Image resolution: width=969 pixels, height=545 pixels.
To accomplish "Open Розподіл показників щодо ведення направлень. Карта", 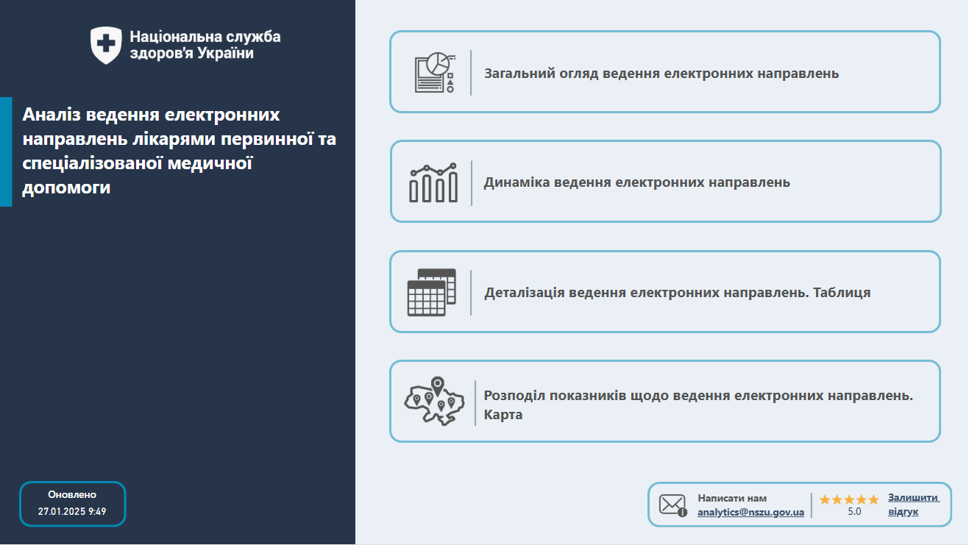I will click(665, 401).
